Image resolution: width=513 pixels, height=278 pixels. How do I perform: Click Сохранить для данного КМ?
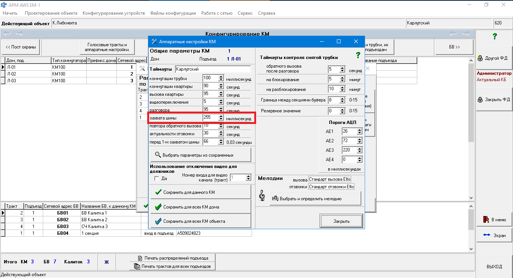coord(201,192)
